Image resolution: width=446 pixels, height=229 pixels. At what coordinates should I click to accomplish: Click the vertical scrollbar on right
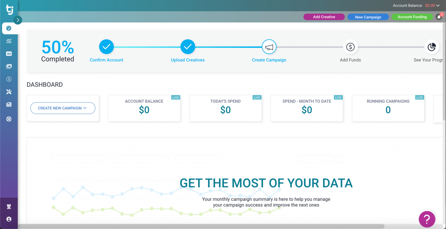[444, 71]
